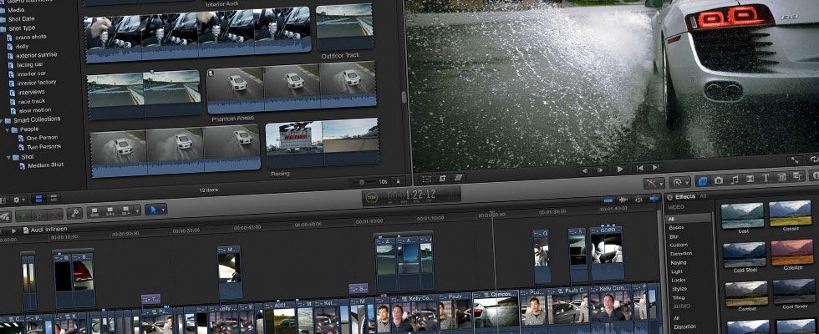Select the Stylize effects category
This screenshot has width=819, height=334.
tap(679, 289)
